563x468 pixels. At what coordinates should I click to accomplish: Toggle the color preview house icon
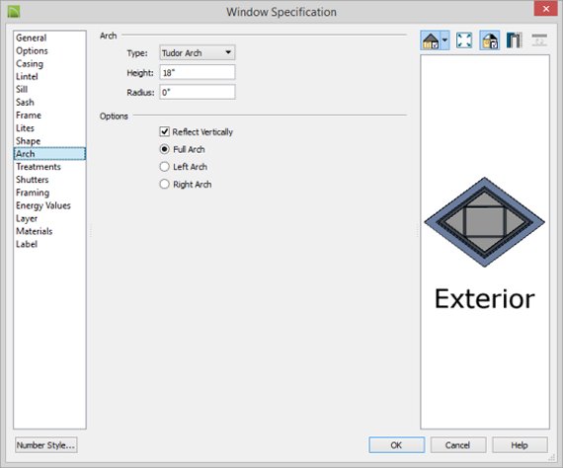pos(490,40)
